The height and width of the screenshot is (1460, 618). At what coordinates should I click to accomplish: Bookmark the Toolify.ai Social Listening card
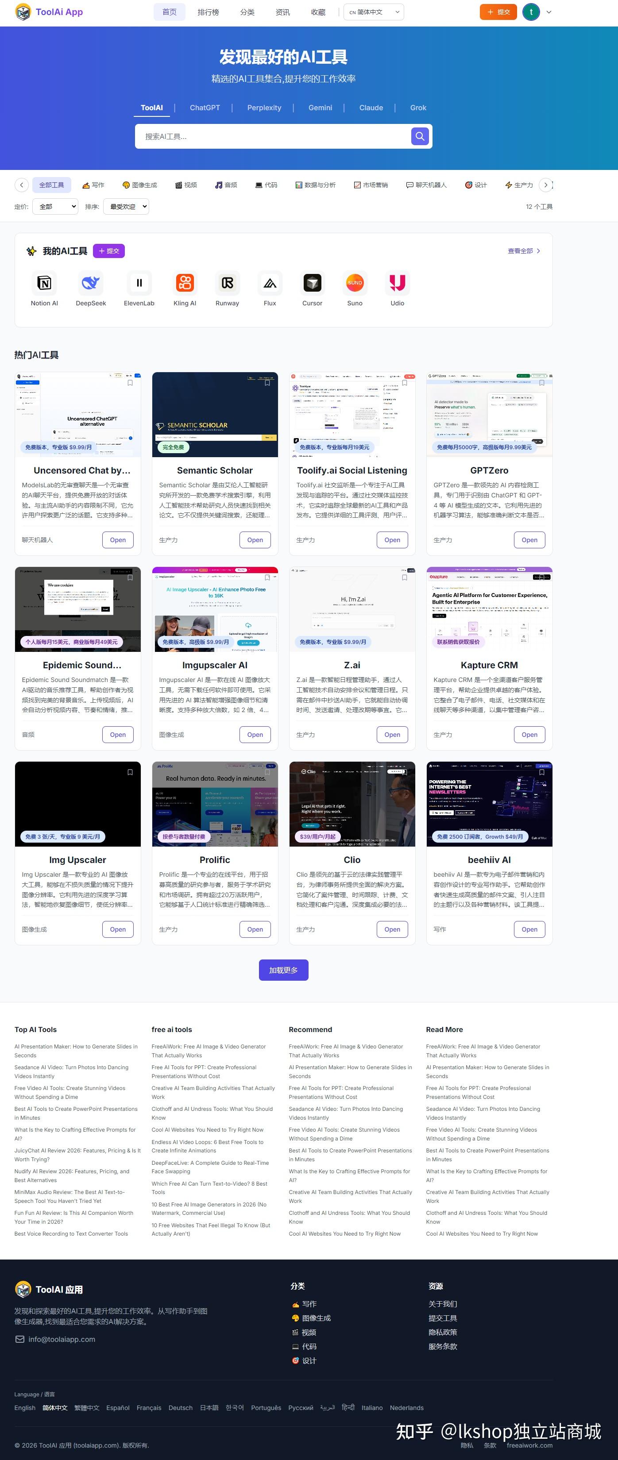point(404,382)
